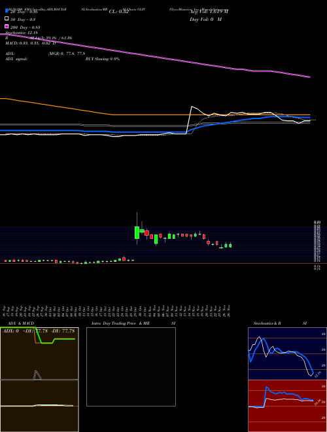Select the '200 Day - 0.83' legend label
Screen dimensions: 327x432
[26, 27]
